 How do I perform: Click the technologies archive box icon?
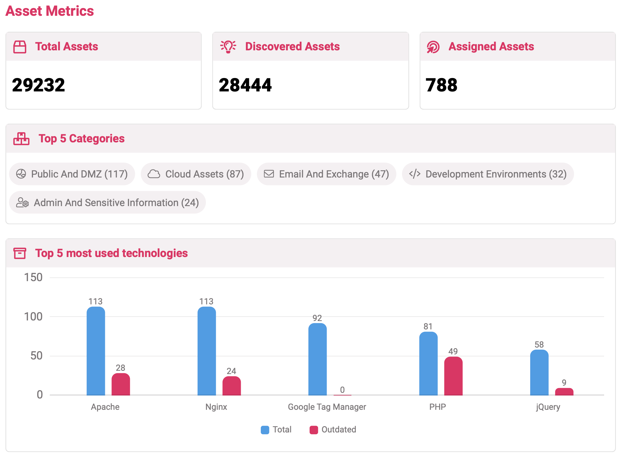click(20, 253)
